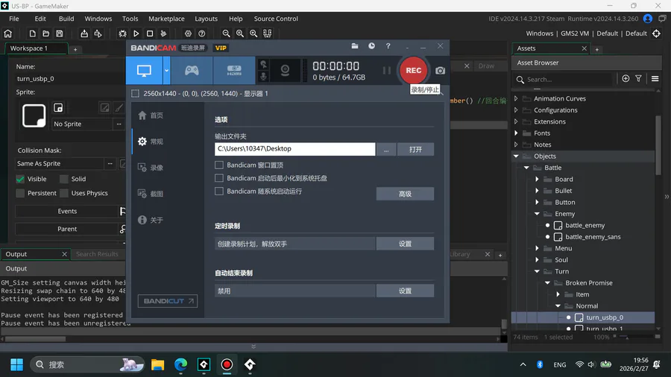Select Bandicam game recording mode
This screenshot has height=377, width=671.
point(192,71)
